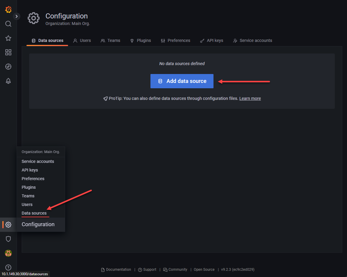Image resolution: width=347 pixels, height=277 pixels.
Task: Open the Service accounts tab
Action: tap(252, 40)
